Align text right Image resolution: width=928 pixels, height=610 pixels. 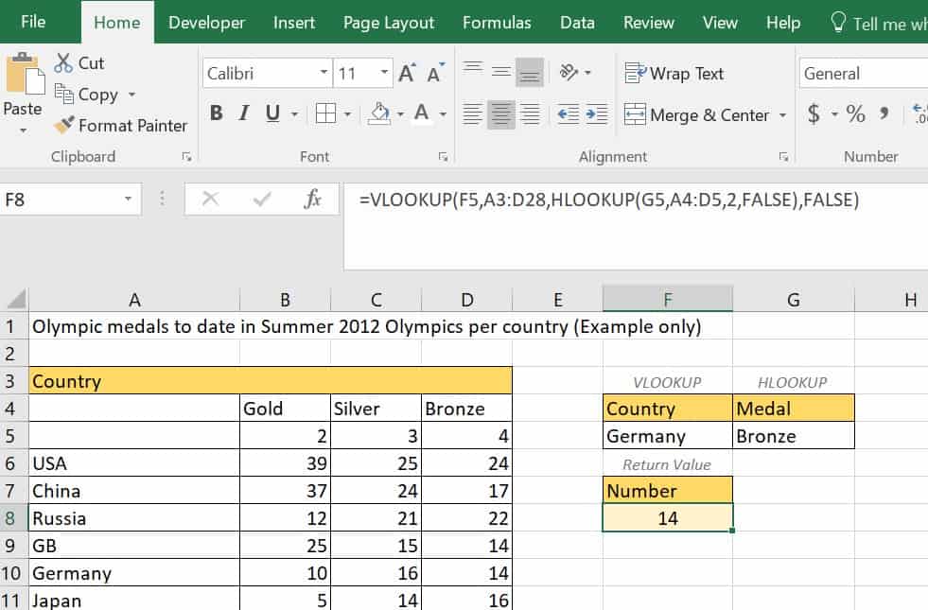click(530, 113)
